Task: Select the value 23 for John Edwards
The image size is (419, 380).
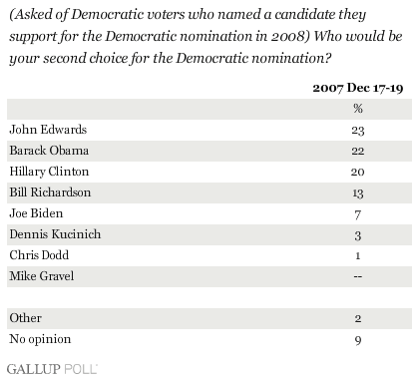Action: [358, 130]
